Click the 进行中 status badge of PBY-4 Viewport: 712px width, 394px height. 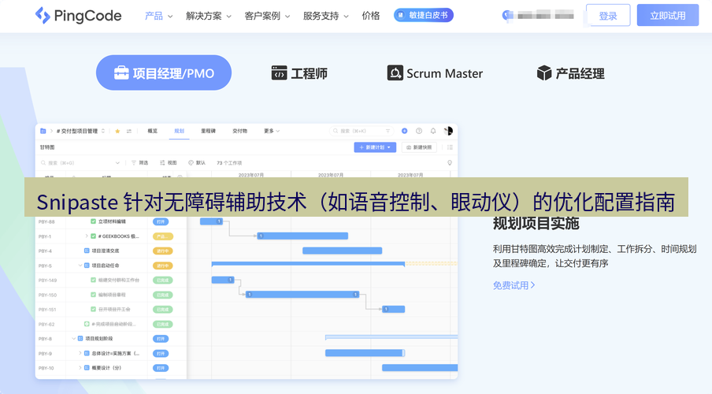[162, 251]
